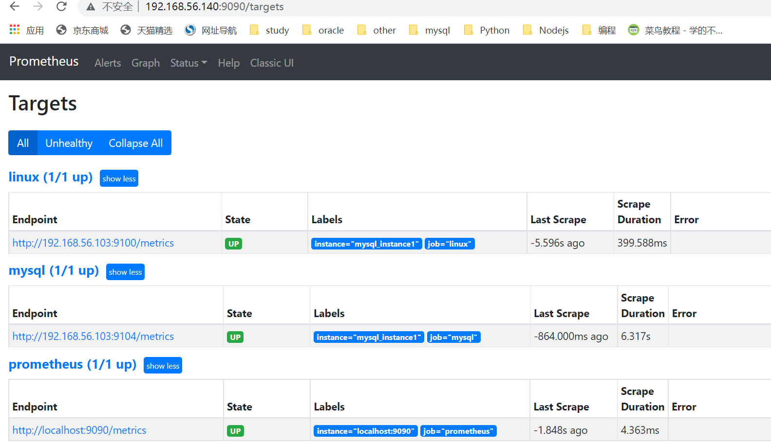The width and height of the screenshot is (771, 445).
Task: Click the -1.848s ago last scrape
Action: [x=561, y=430]
